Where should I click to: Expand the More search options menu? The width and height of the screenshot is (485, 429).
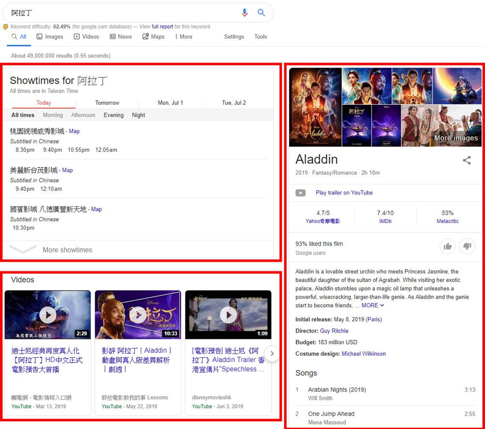183,37
